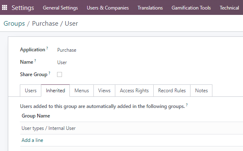Click Add a line link
Screen dimensions: 243x151
point(32,140)
